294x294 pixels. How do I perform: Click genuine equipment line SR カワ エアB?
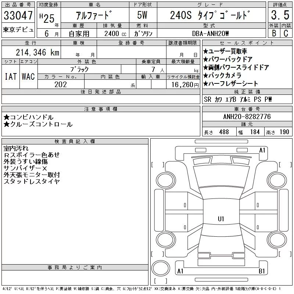(x=238, y=99)
